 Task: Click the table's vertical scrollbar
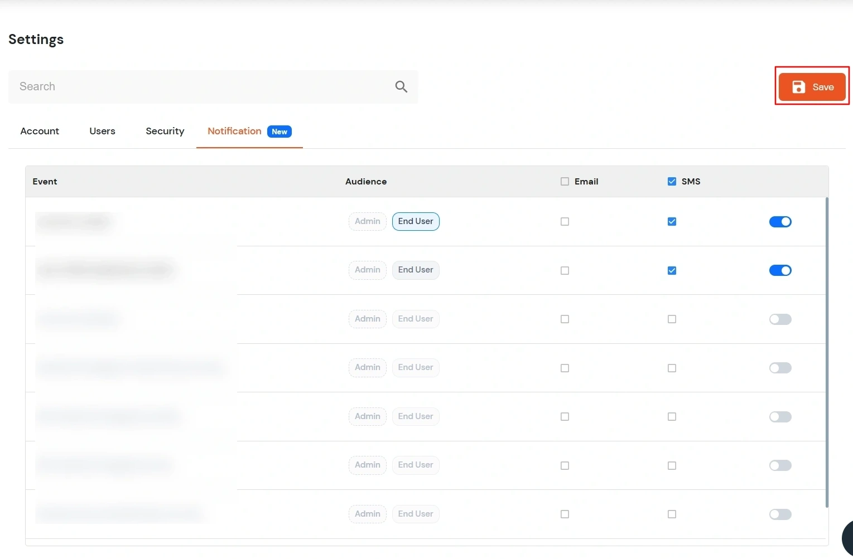827,352
